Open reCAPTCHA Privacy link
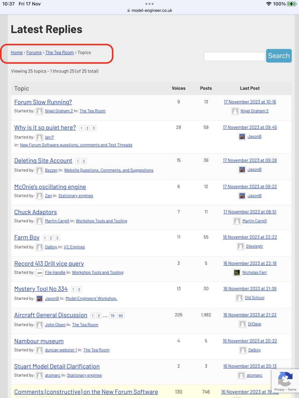Image resolution: width=299 pixels, height=398 pixels. pyautogui.click(x=279, y=390)
